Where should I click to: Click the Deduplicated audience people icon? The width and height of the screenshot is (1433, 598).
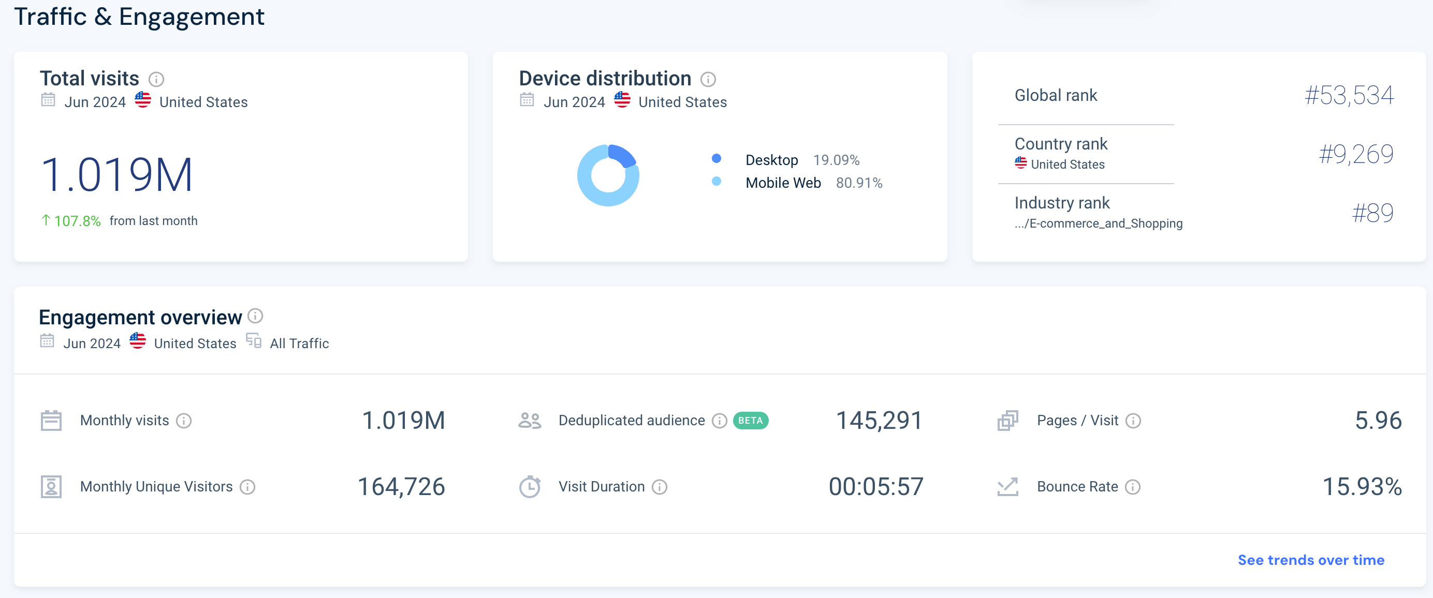pyautogui.click(x=530, y=421)
